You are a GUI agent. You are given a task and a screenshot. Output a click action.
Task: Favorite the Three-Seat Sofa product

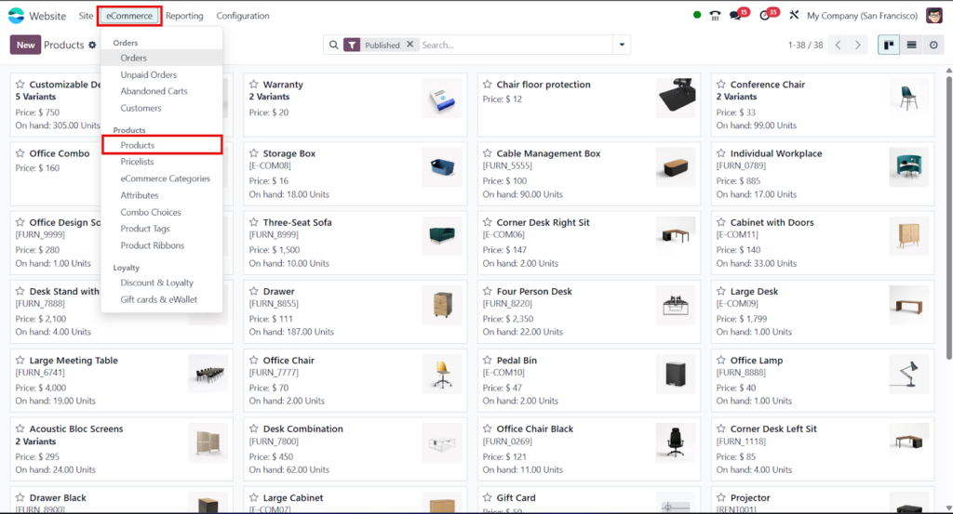click(254, 222)
